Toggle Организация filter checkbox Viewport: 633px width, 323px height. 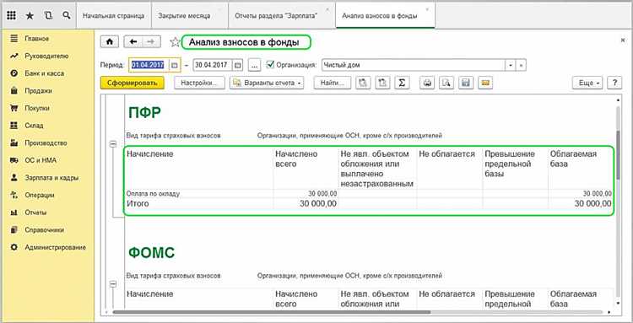tap(270, 65)
